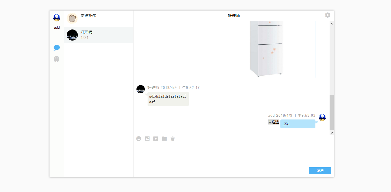
Task: Open the send file folder icon
Action: click(164, 138)
